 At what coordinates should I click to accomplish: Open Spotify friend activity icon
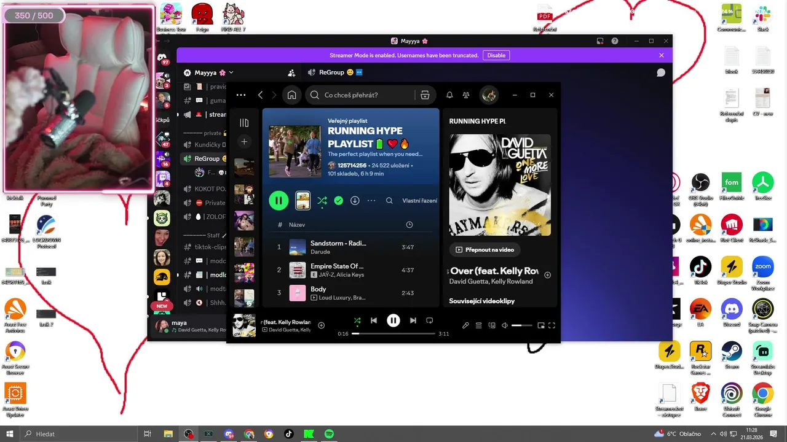click(x=466, y=95)
